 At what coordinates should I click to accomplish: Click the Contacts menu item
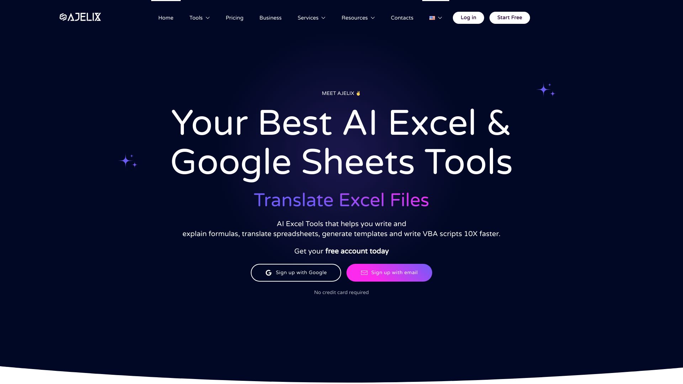(402, 17)
